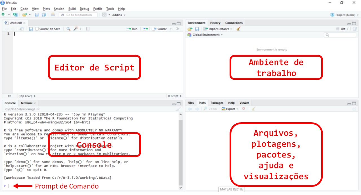Expand the Global Environment dropdown
This screenshot has height=195, width=361.
click(x=207, y=35)
